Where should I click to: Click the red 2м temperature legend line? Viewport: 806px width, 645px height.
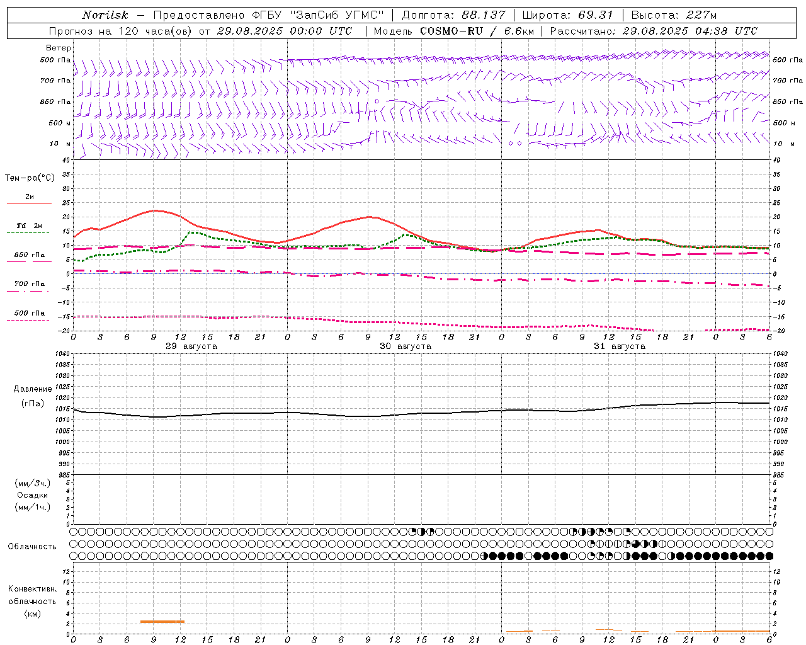(x=29, y=203)
